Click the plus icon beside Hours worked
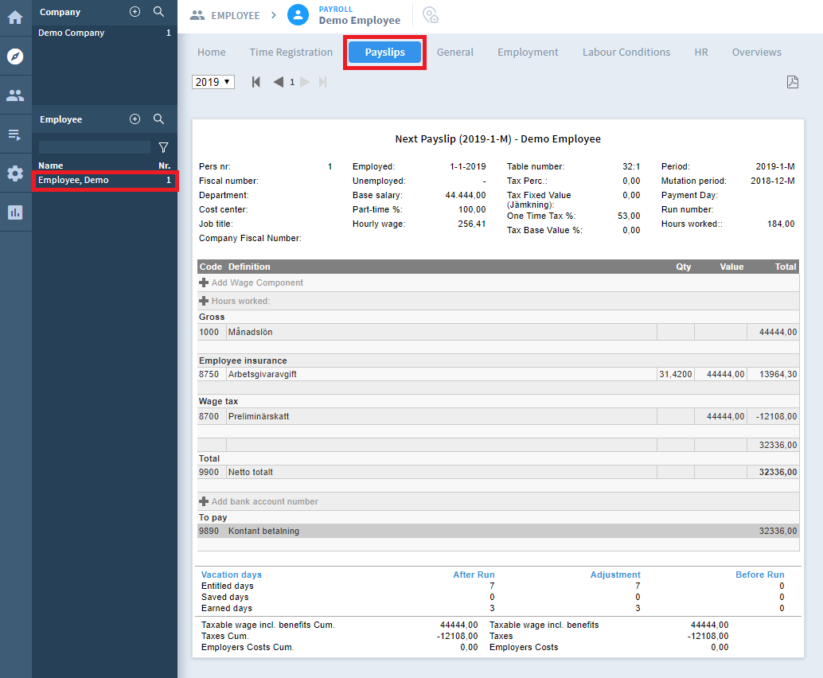The height and width of the screenshot is (678, 823). pyautogui.click(x=204, y=301)
